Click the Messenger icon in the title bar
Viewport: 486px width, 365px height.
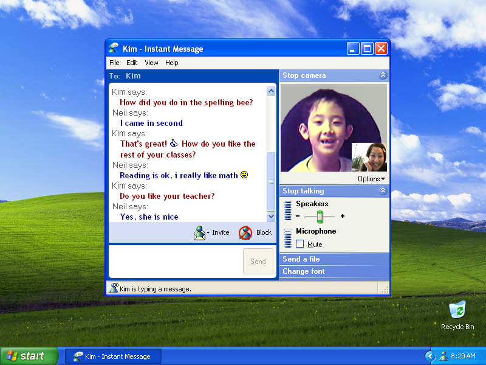tap(114, 49)
